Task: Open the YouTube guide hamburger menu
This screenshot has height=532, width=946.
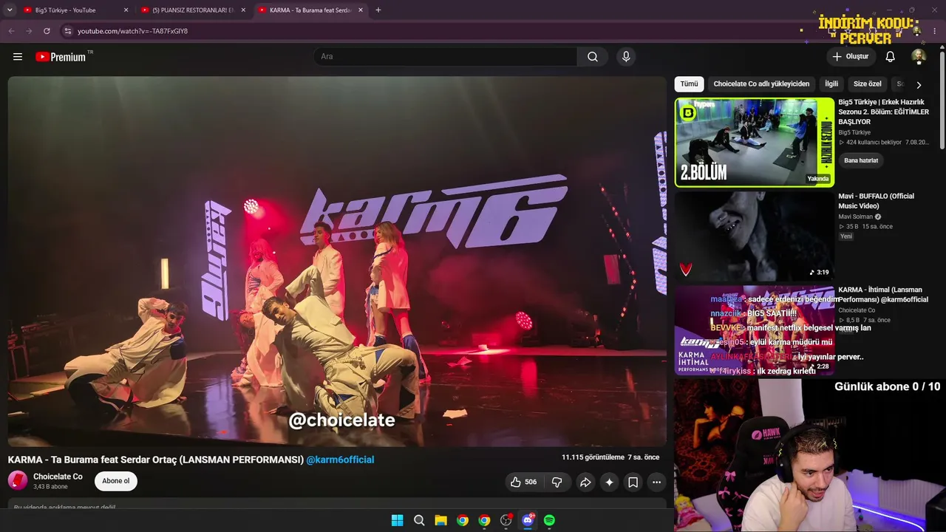Action: click(18, 57)
